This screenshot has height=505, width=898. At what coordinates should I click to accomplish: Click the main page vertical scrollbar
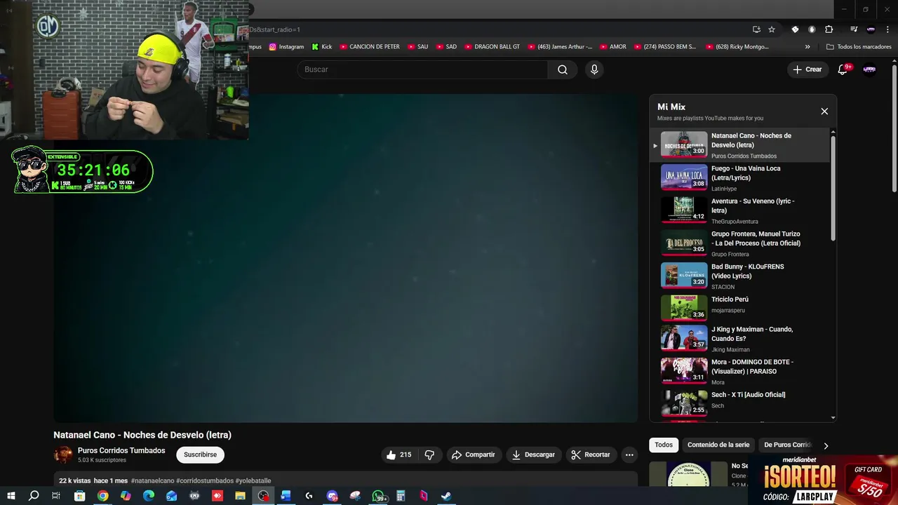894,128
